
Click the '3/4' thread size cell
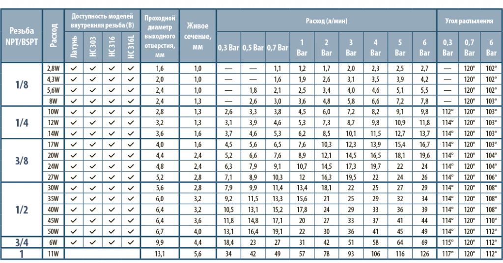pyautogui.click(x=22, y=242)
